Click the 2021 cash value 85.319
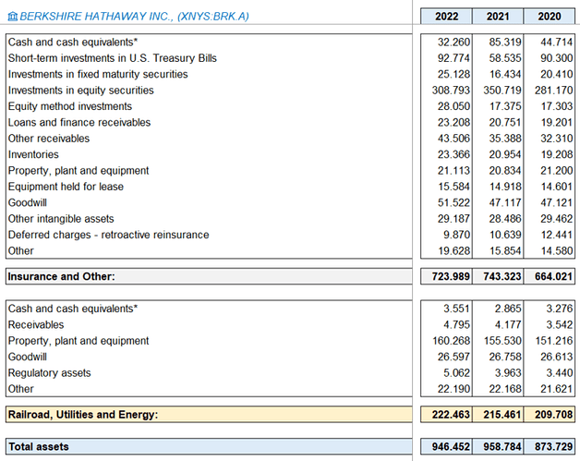 point(505,42)
